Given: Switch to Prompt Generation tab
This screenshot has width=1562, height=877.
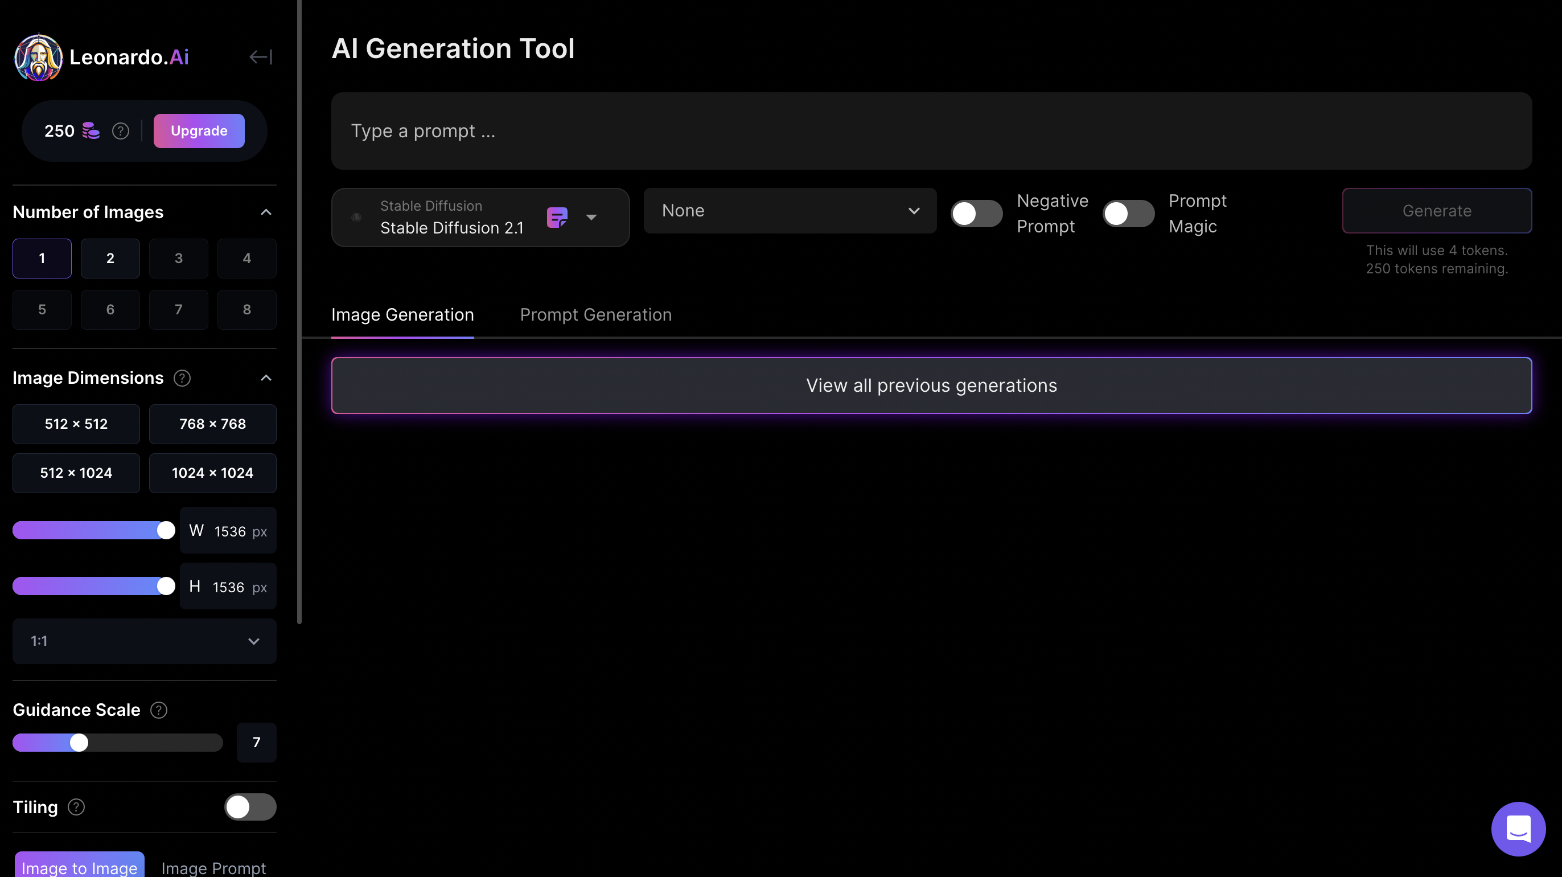Looking at the screenshot, I should coord(595,315).
